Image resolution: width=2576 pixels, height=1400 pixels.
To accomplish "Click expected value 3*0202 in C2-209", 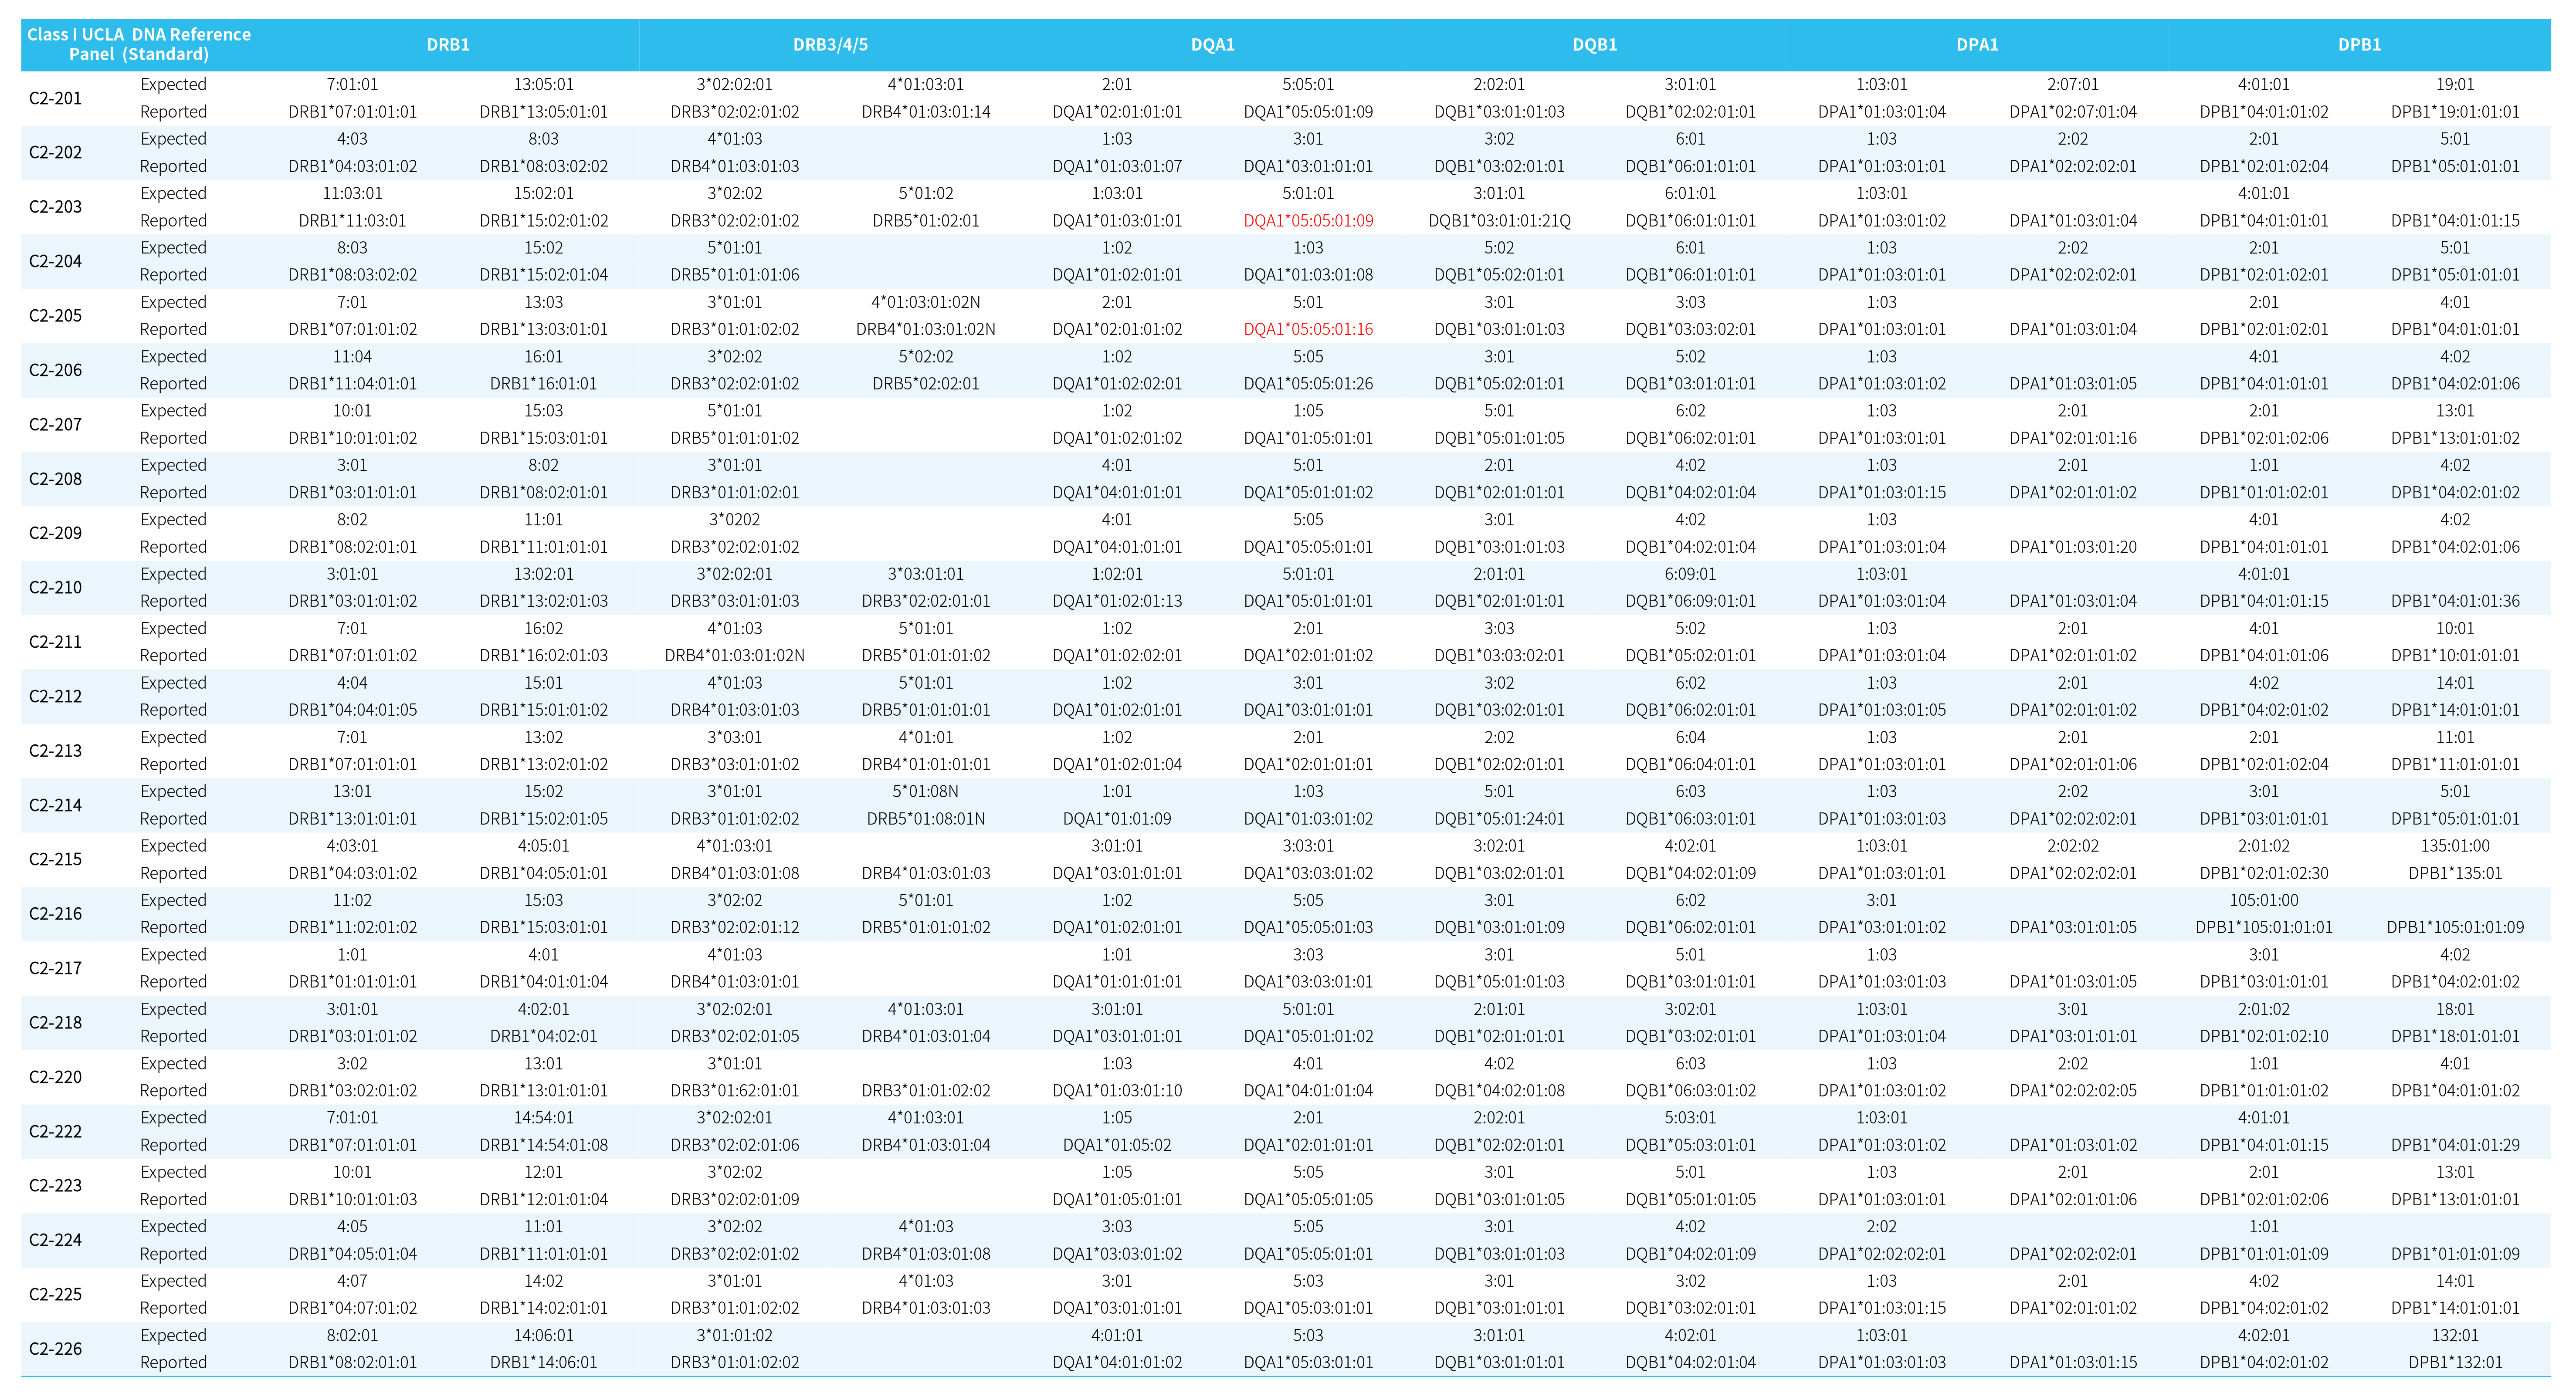I will (x=735, y=520).
